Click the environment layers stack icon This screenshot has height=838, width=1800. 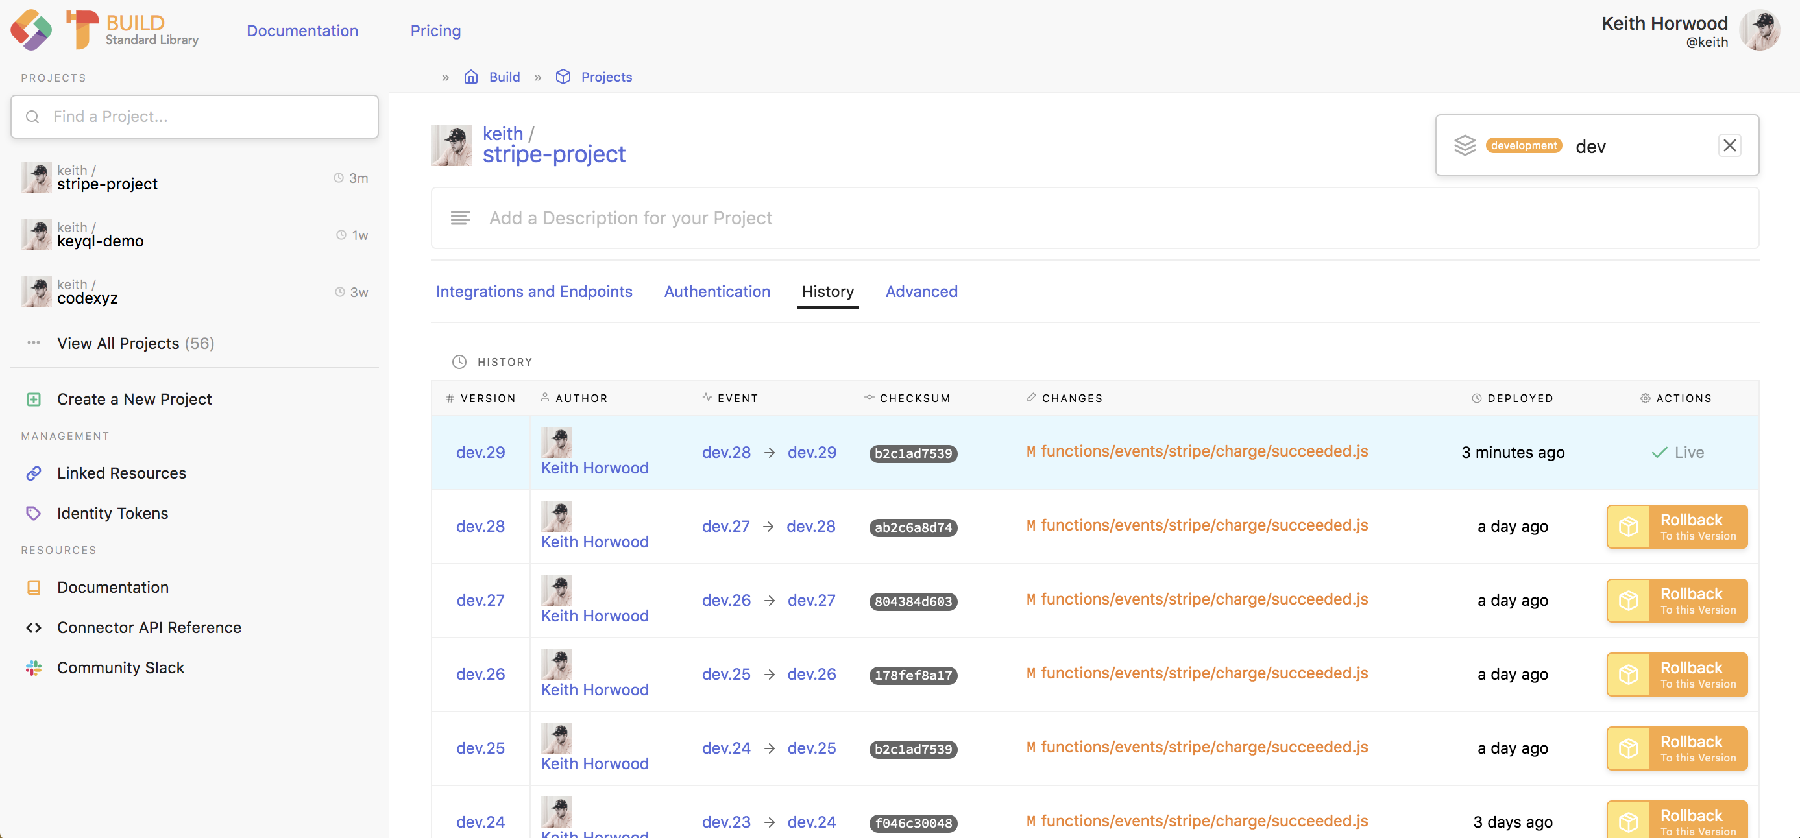tap(1465, 145)
